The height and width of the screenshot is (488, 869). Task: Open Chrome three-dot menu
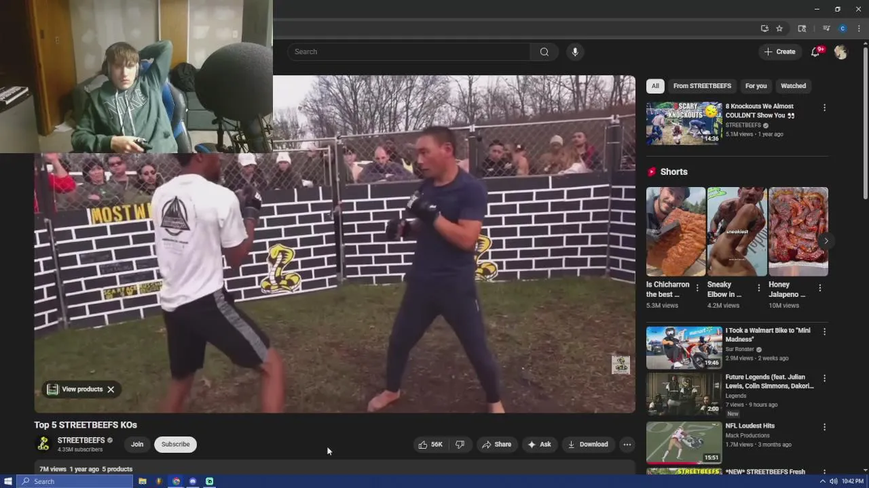tap(859, 28)
